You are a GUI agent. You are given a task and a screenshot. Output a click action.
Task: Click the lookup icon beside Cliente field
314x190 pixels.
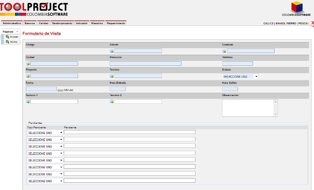(x=112, y=51)
